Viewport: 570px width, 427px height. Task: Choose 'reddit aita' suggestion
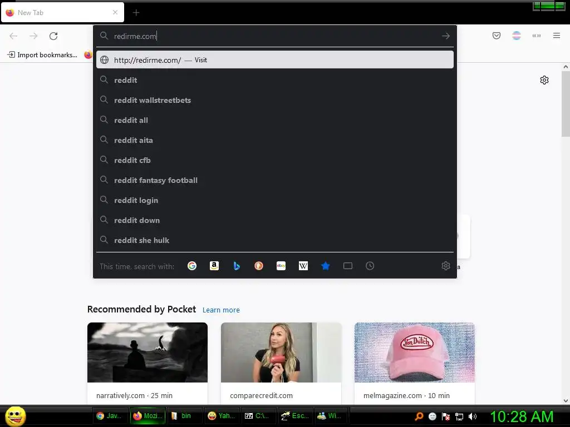pyautogui.click(x=275, y=140)
